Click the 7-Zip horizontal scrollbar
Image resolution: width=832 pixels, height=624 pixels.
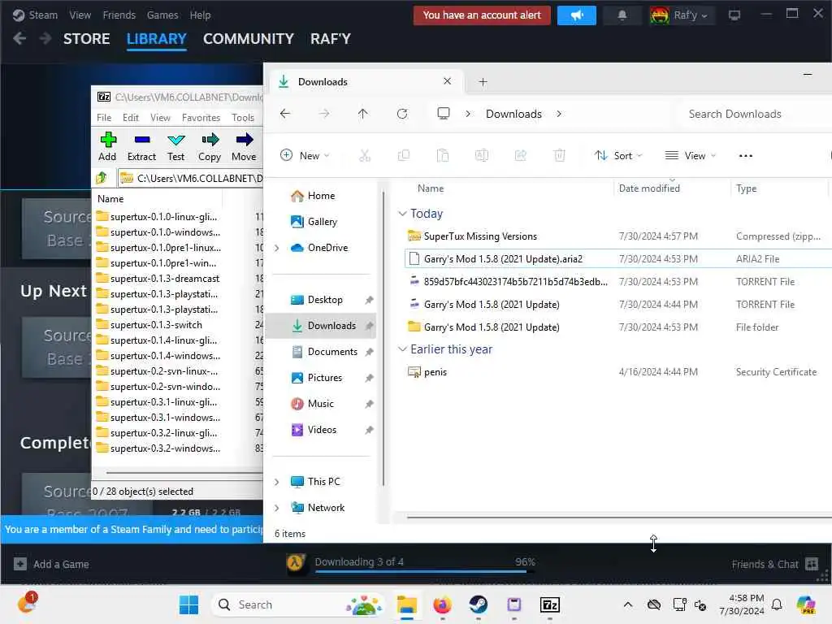(x=184, y=472)
